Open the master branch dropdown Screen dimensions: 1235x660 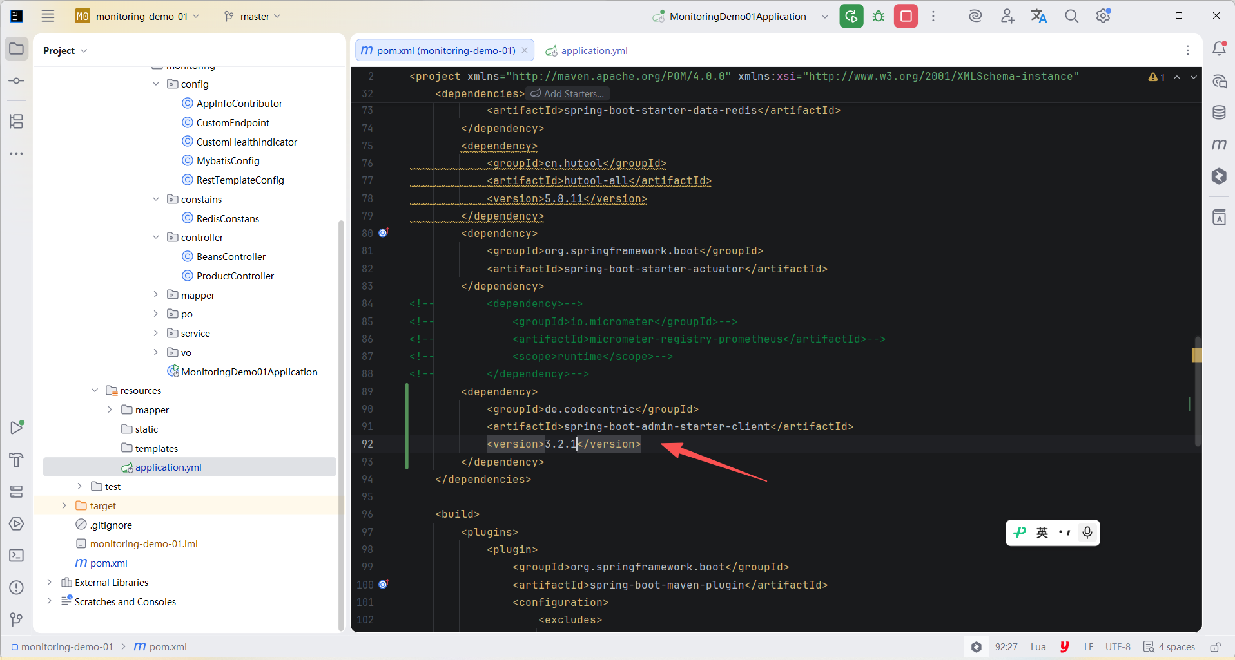[252, 16]
